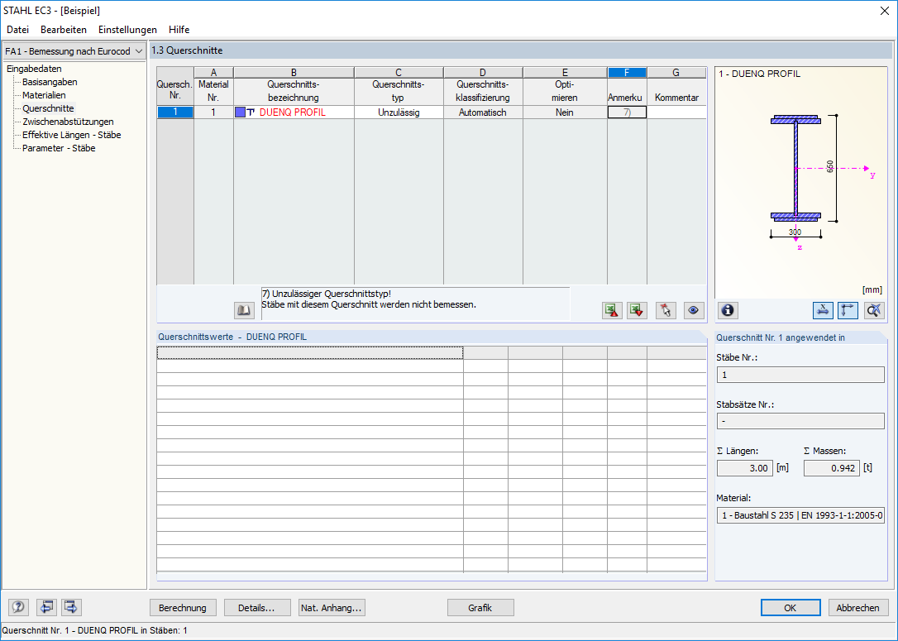Select Querschnitte in the navigator
This screenshot has width=898, height=641.
[x=48, y=108]
